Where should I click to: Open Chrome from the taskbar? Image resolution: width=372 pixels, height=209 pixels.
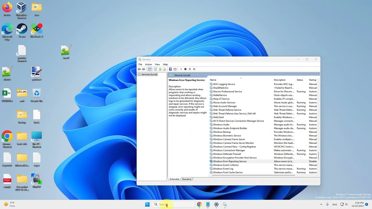click(x=199, y=204)
